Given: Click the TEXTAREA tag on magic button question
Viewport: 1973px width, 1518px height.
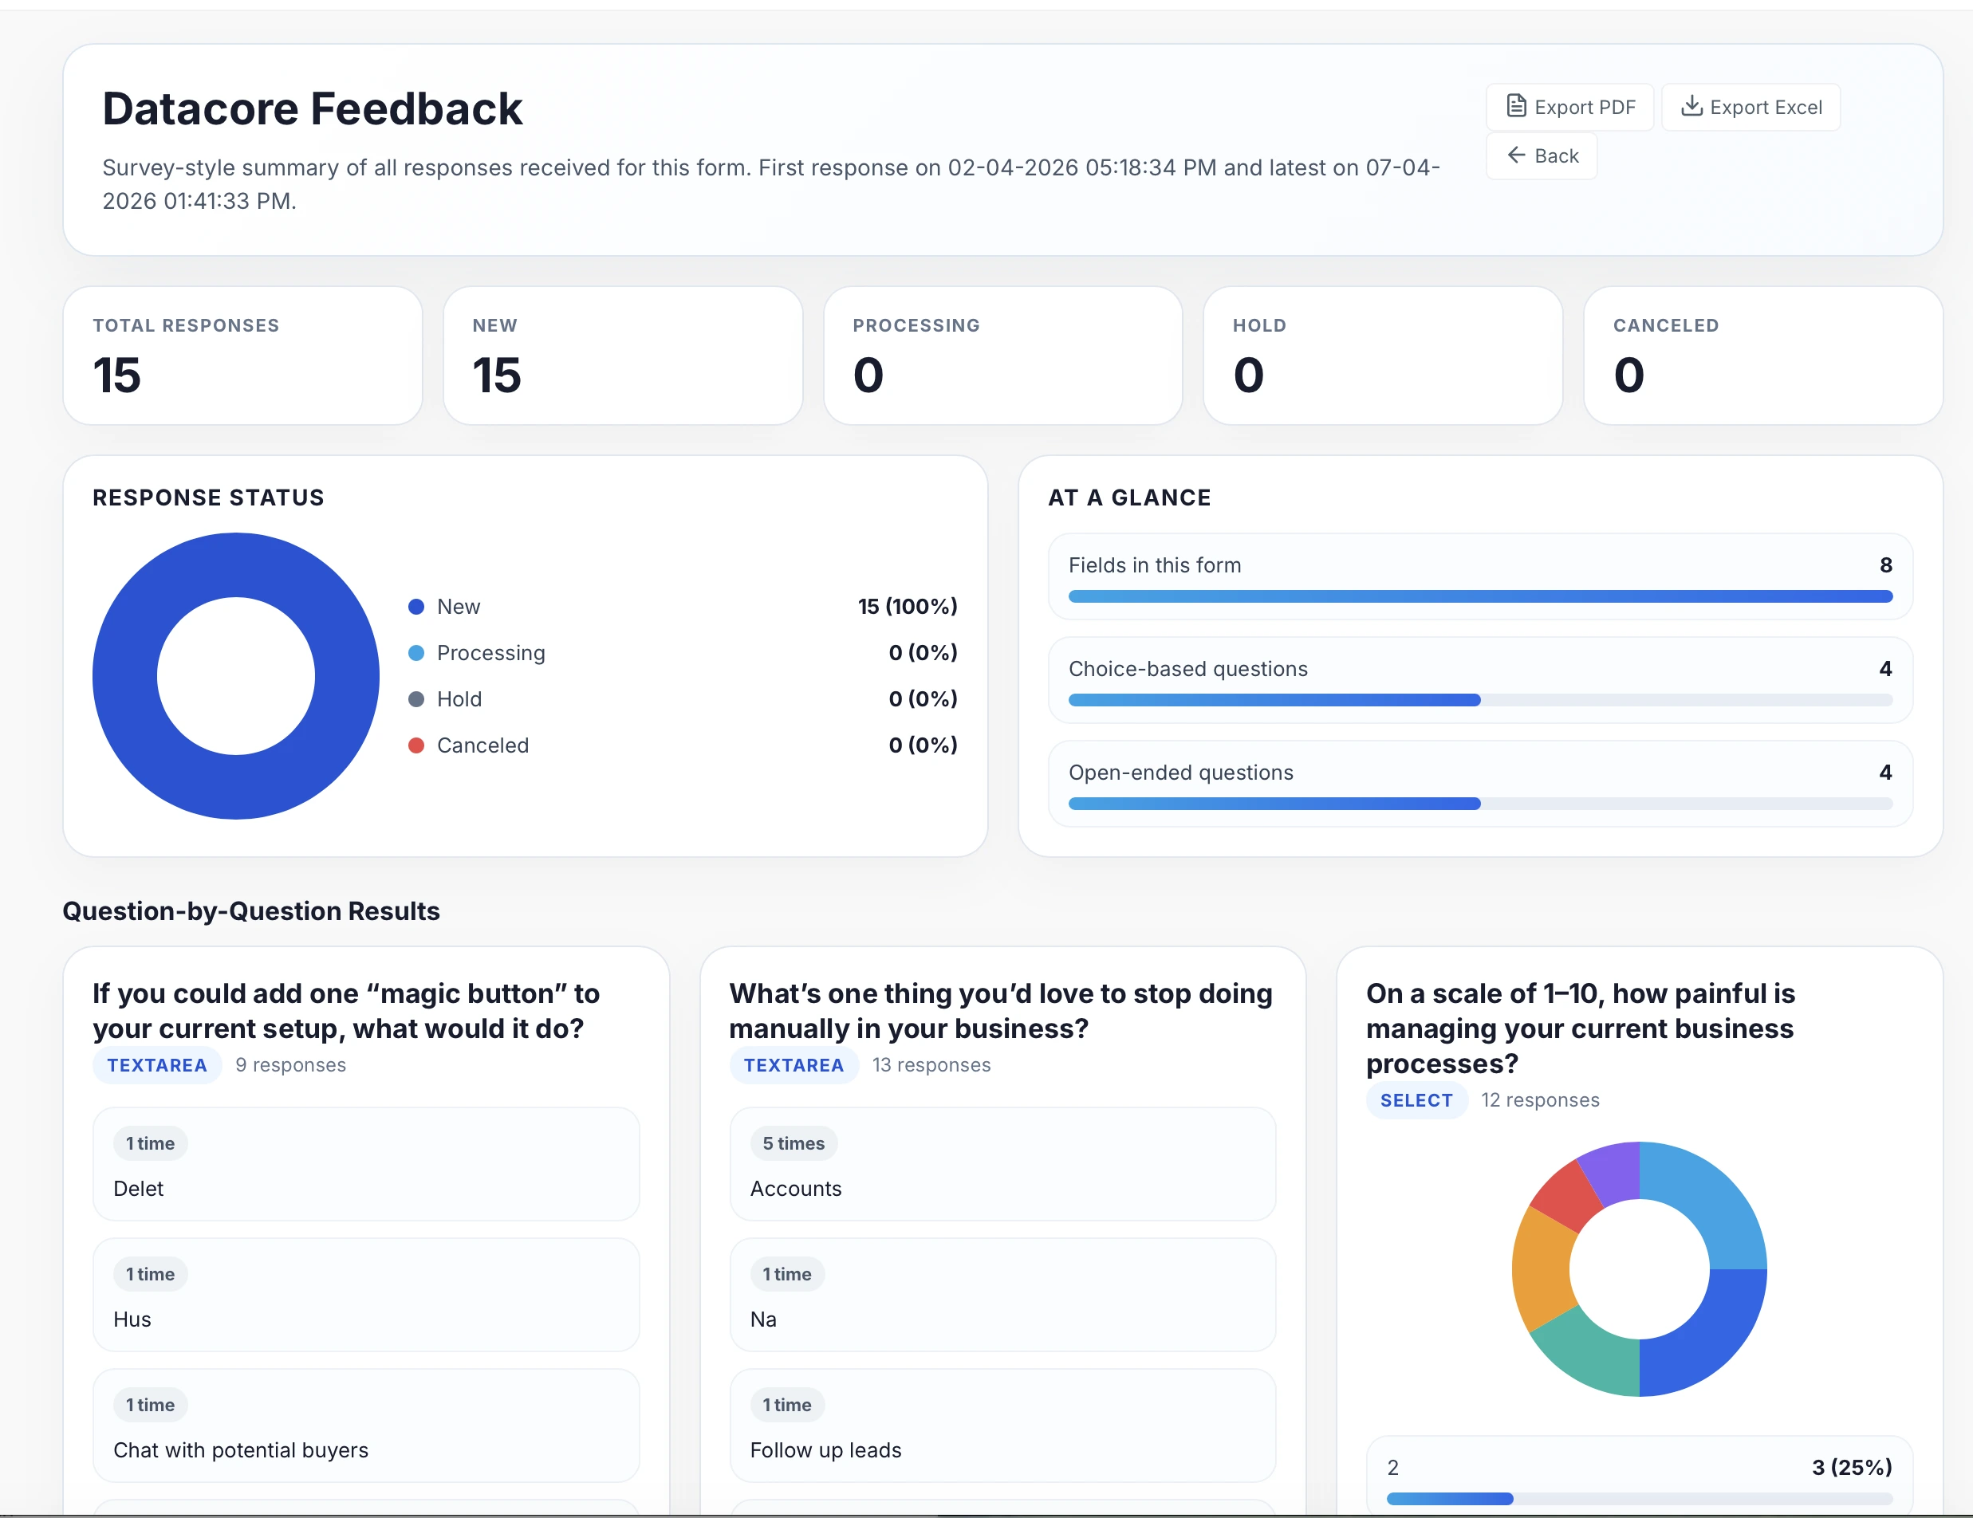Looking at the screenshot, I should (157, 1066).
